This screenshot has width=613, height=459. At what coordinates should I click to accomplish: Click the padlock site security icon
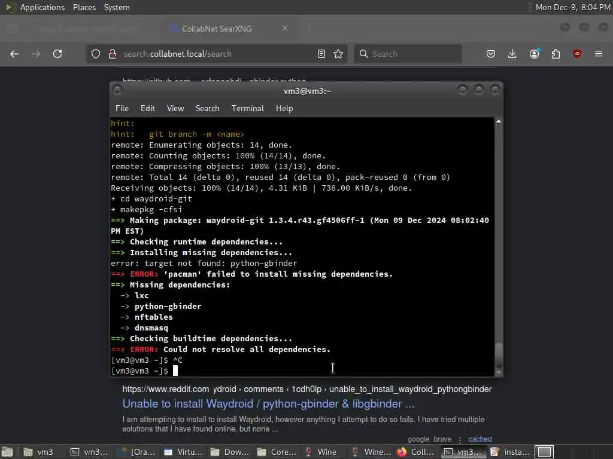click(113, 54)
